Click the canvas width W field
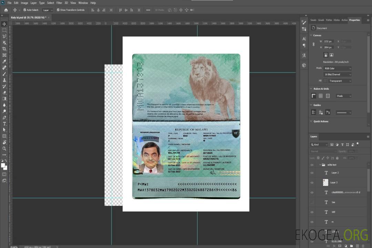Screen dimensions: 372x248 pyautogui.click(x=329, y=41)
